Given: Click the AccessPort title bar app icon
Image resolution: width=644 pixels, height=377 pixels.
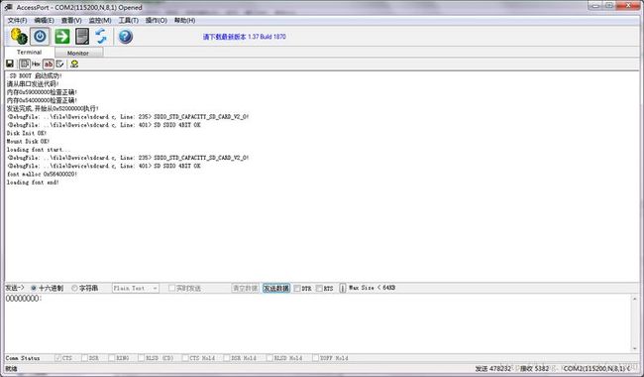Looking at the screenshot, I should click(x=8, y=7).
